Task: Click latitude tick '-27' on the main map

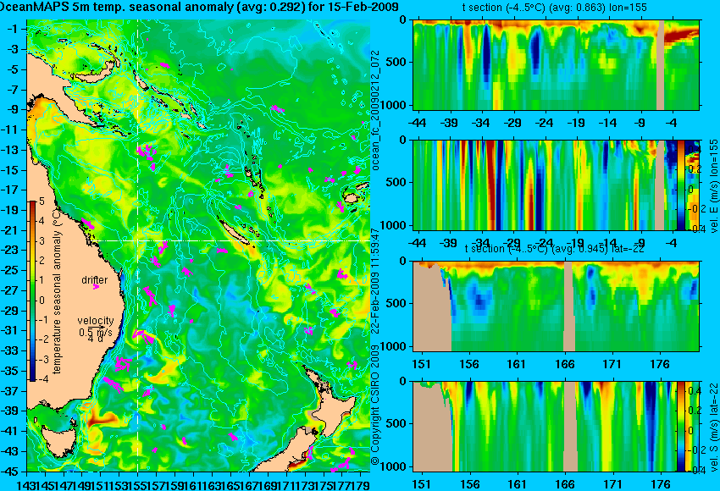Action: (x=10, y=290)
